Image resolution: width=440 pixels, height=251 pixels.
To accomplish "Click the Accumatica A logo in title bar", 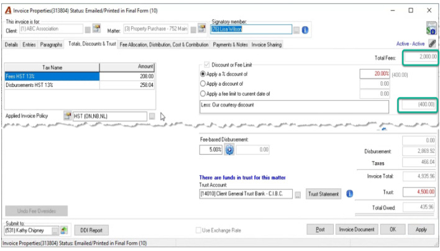I will [x=9, y=11].
